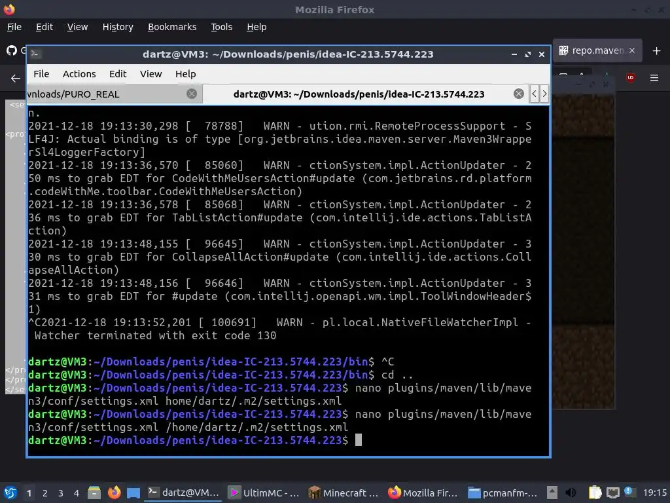Screen dimensions: 670x503
Task: Close the idea-IC-213.5744.223 terminal tab
Action: point(519,94)
